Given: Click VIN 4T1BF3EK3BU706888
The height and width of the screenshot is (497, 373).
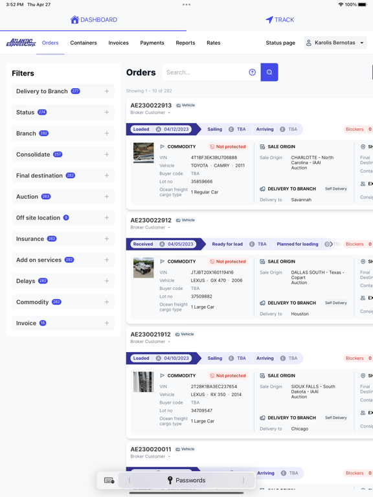Looking at the screenshot, I should pos(214,157).
